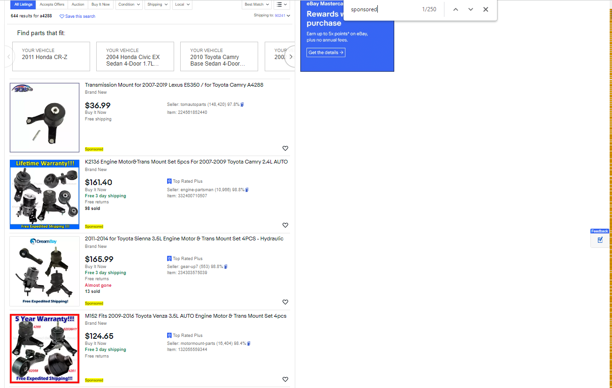Click Top Rated Plus badge on motormount-parts listing
The width and height of the screenshot is (612, 388).
tap(185, 336)
